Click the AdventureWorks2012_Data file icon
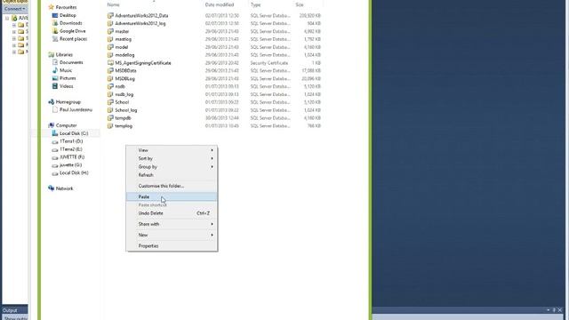The height and width of the screenshot is (320, 569). click(110, 16)
